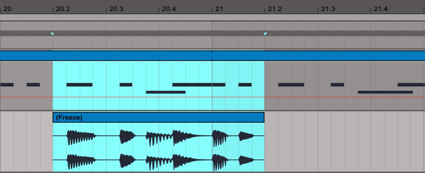Click the loop start marker triangle
This screenshot has height=173, width=425.
click(x=52, y=34)
